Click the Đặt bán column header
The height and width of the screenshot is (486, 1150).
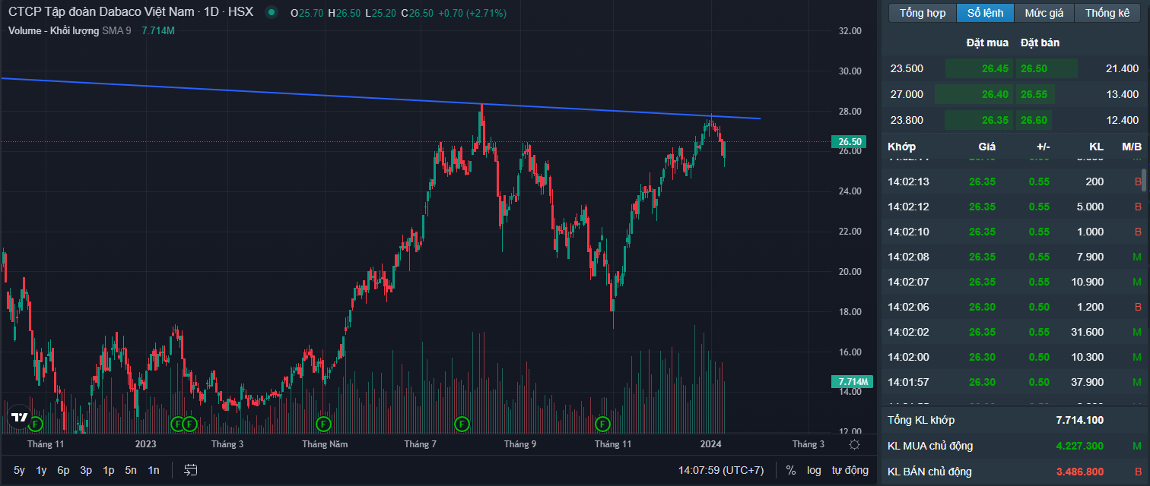point(1040,43)
